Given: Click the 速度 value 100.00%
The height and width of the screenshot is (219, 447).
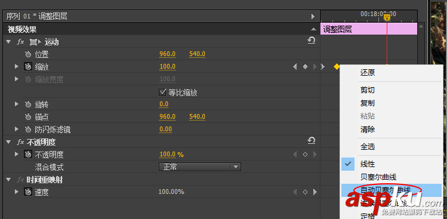Looking at the screenshot, I should (171, 192).
